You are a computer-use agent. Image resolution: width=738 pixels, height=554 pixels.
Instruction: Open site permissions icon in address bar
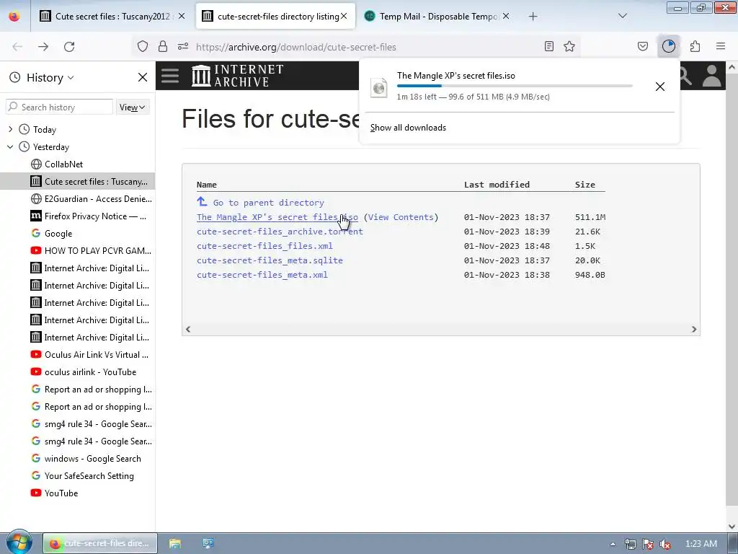[x=183, y=47]
